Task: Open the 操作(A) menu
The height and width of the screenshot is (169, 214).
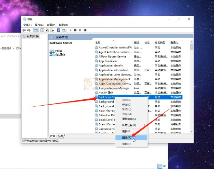Action: pyautogui.click(x=39, y=25)
